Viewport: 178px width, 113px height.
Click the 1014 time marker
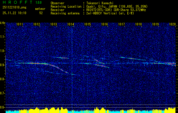pos(71,24)
